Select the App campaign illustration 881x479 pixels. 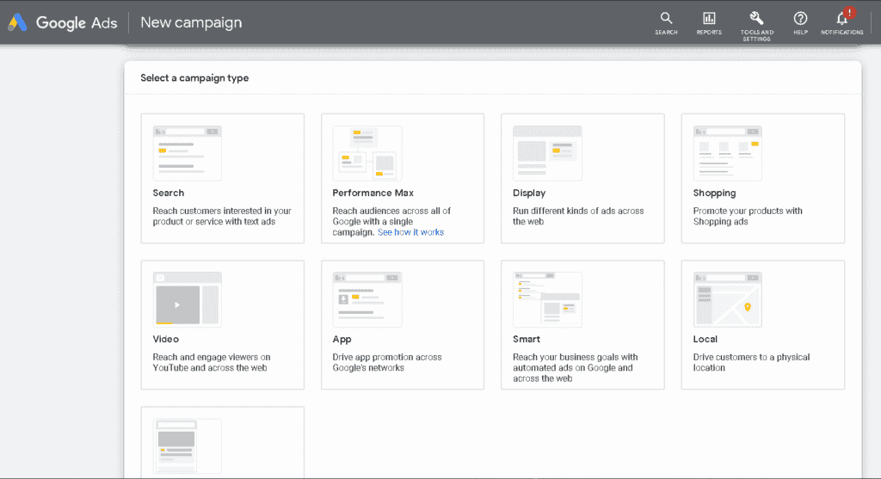pyautogui.click(x=367, y=299)
